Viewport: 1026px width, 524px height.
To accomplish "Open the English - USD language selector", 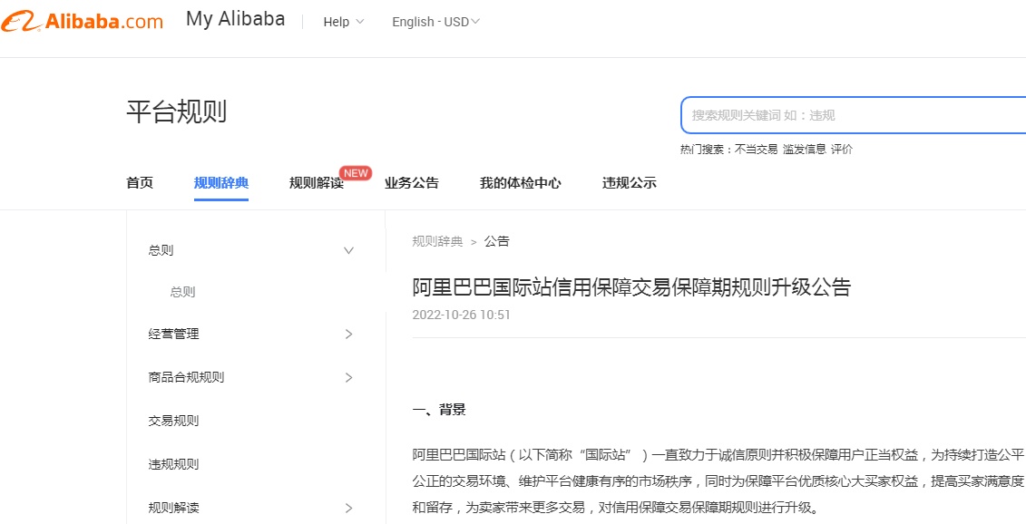I will [435, 22].
